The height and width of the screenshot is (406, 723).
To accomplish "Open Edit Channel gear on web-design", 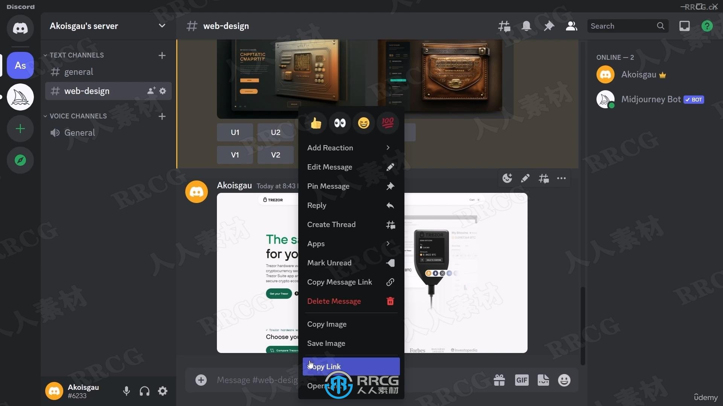I will [x=163, y=91].
